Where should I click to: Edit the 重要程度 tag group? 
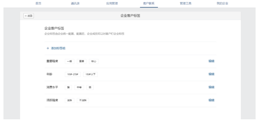click(211, 61)
